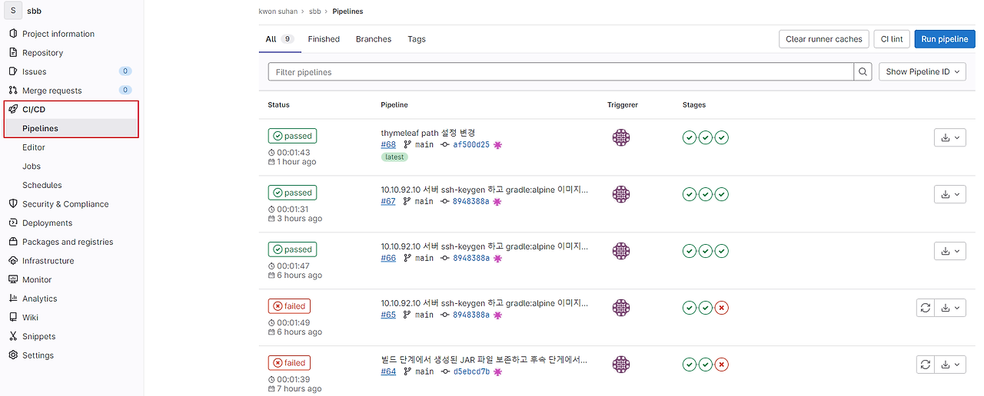Open pipeline #68 link
Viewport: 984px width, 396px height.
point(388,144)
